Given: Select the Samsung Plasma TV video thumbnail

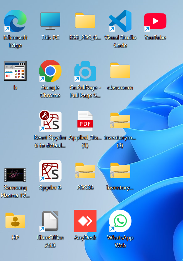Looking at the screenshot, I should point(15,175).
